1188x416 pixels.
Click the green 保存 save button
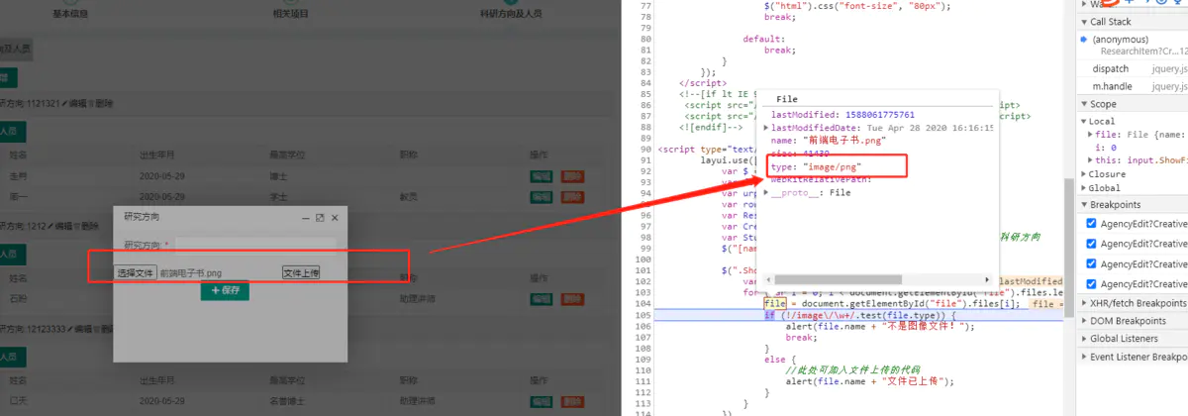click(225, 290)
